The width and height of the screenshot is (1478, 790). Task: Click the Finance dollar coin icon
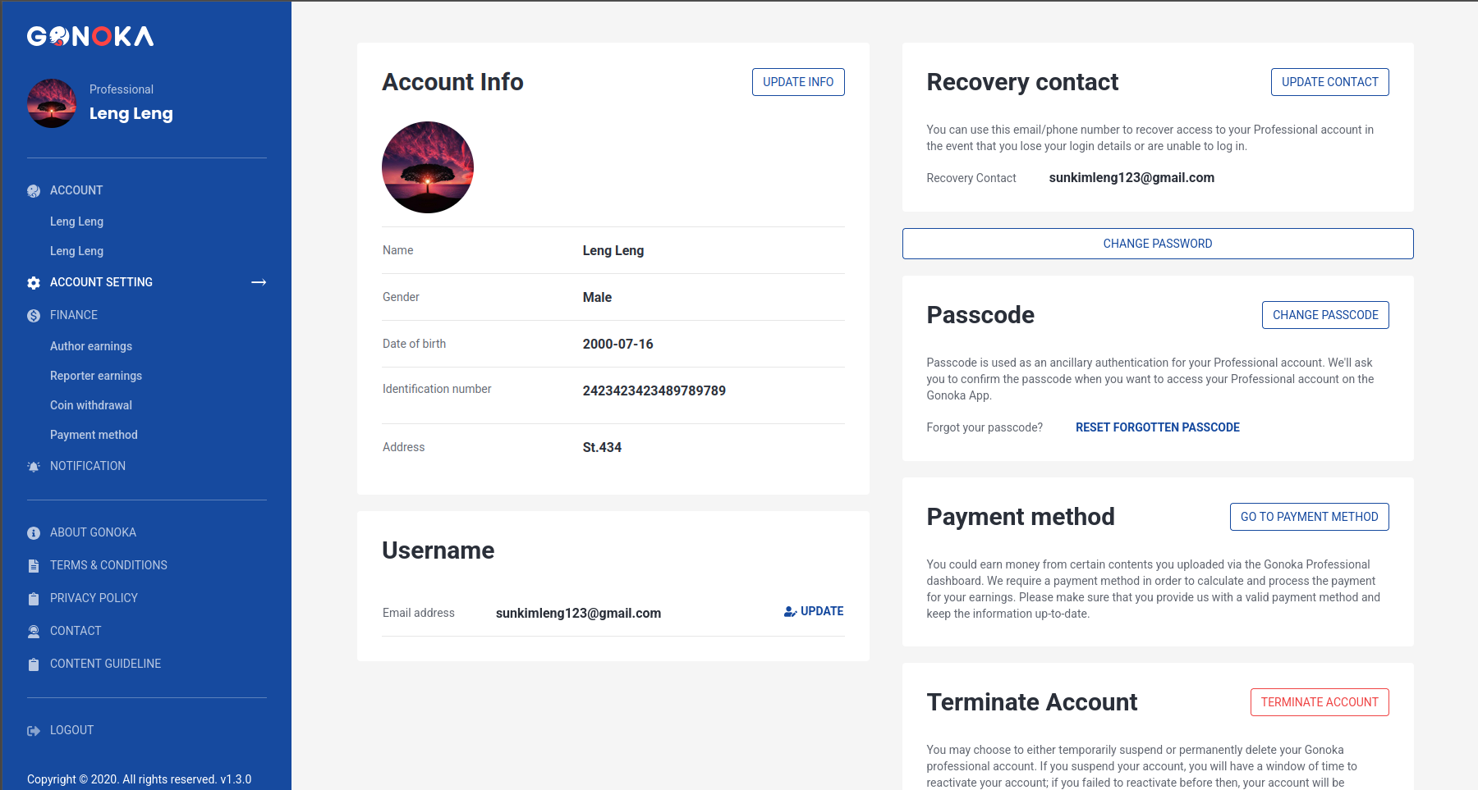(x=34, y=316)
